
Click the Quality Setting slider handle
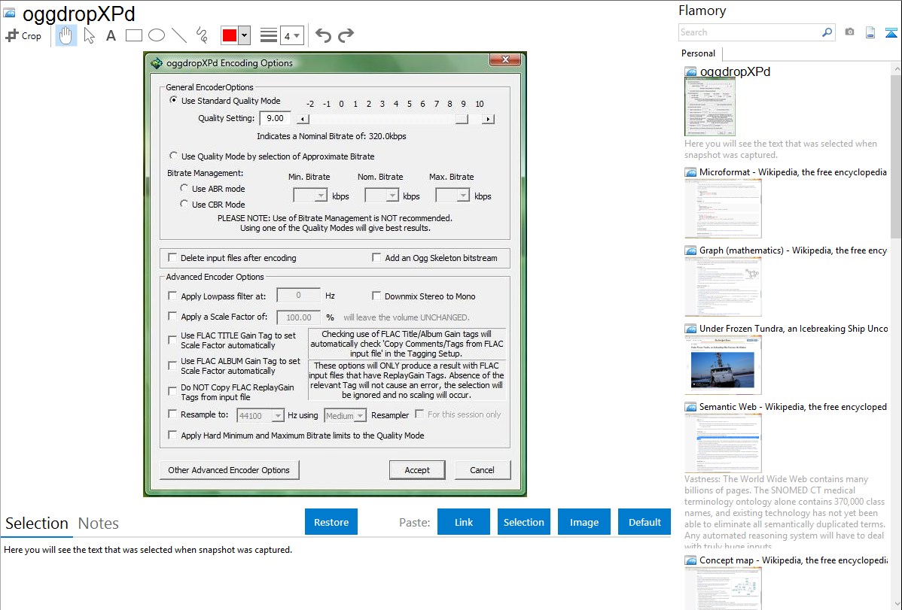[x=462, y=119]
